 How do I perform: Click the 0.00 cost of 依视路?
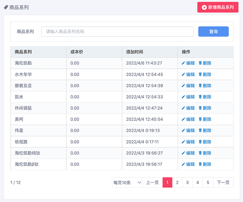(x=75, y=142)
